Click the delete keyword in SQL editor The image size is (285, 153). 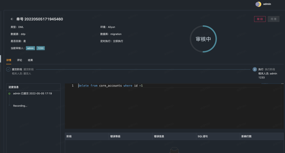click(x=83, y=86)
